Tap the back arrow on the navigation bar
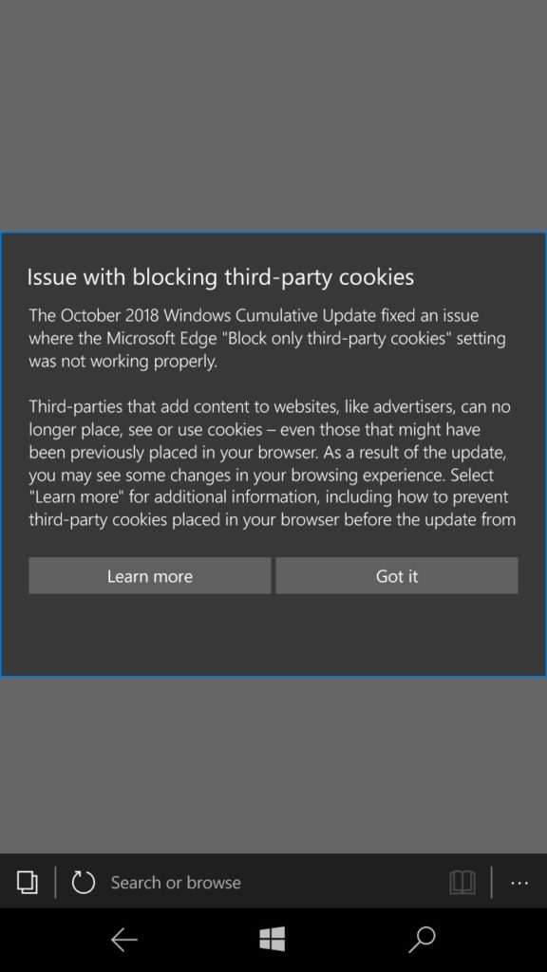 coord(124,939)
